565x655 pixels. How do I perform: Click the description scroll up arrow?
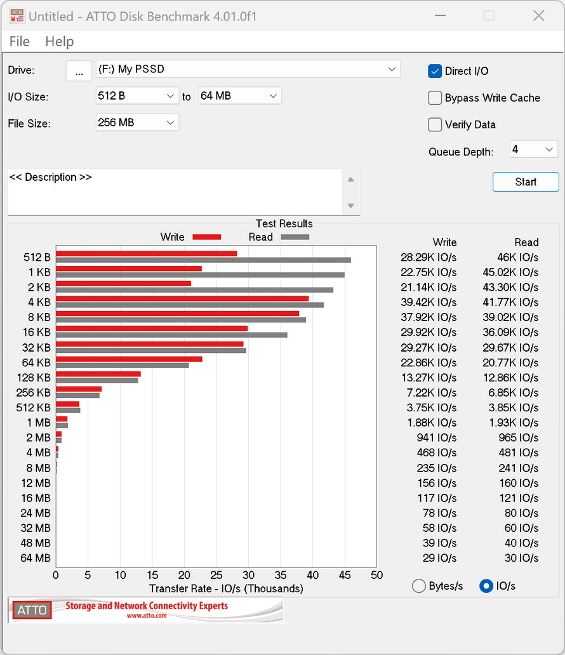pos(350,180)
